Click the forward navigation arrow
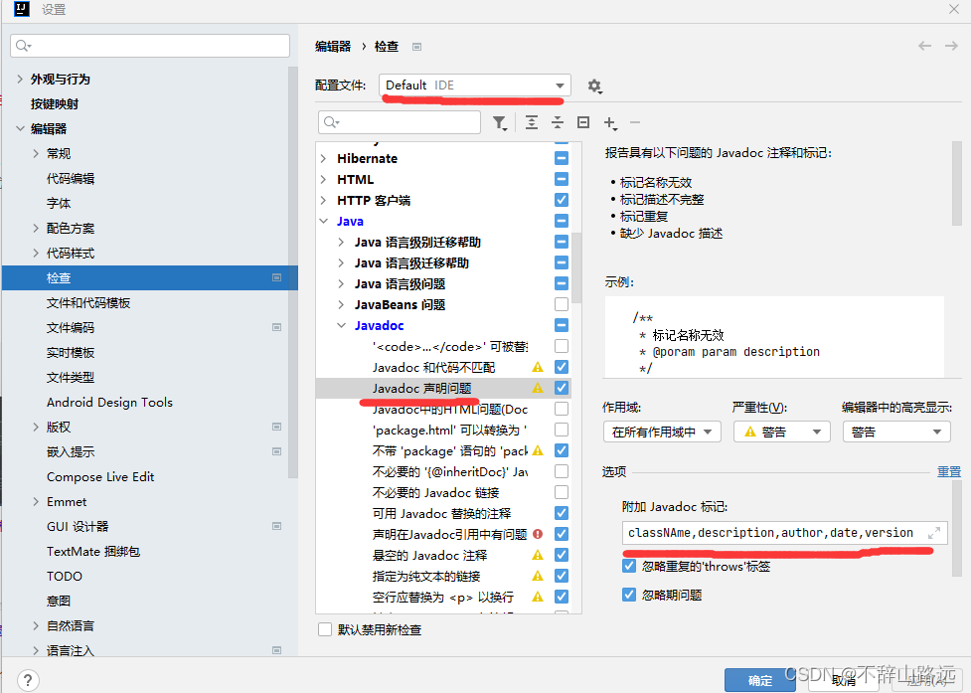The height and width of the screenshot is (693, 971). pos(952,46)
